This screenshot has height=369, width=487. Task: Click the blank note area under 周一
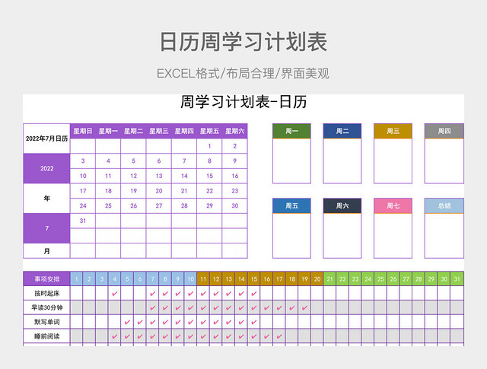[x=291, y=161]
